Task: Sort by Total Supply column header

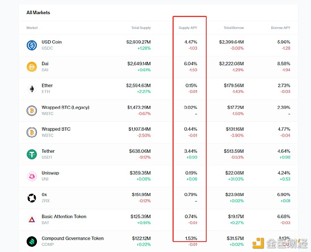Action: click(141, 28)
